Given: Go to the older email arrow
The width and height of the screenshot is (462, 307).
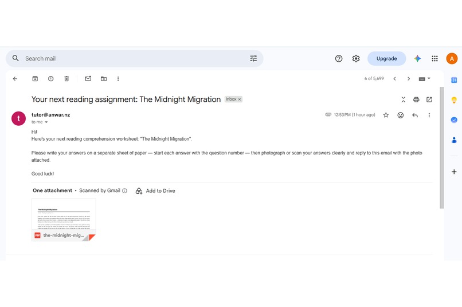Looking at the screenshot, I should [x=409, y=79].
